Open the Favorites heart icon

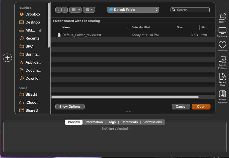pyautogui.click(x=222, y=46)
